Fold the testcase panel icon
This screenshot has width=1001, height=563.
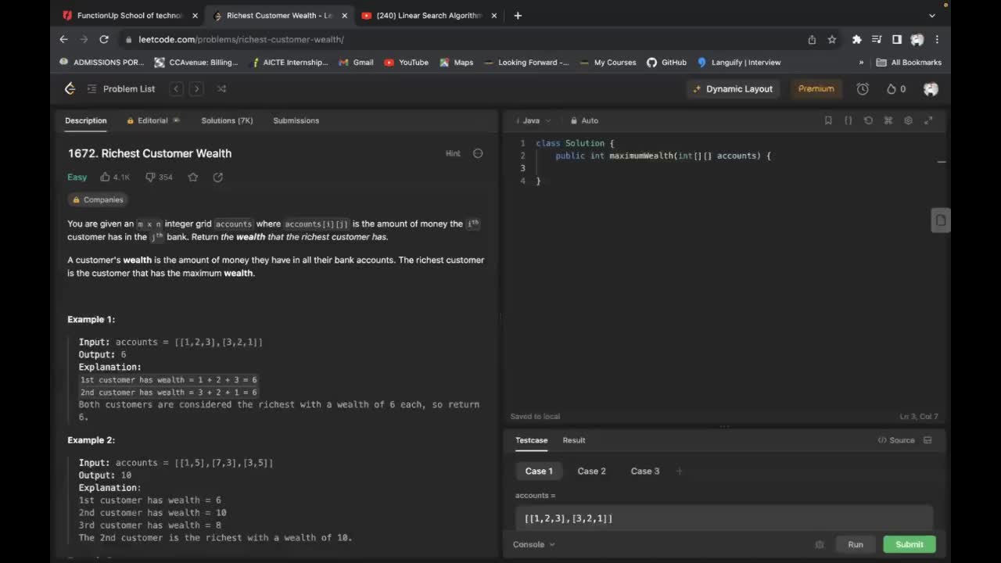[927, 440]
